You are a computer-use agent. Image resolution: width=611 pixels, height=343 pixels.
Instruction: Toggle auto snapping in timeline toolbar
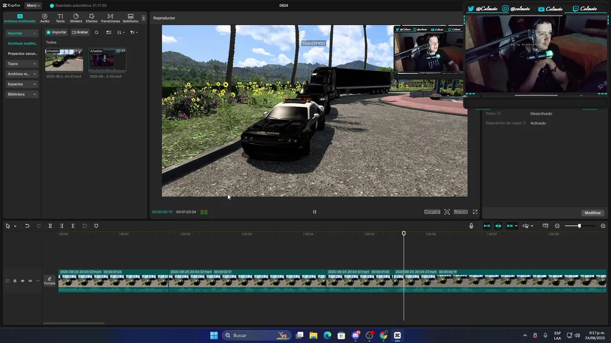pyautogui.click(x=498, y=226)
